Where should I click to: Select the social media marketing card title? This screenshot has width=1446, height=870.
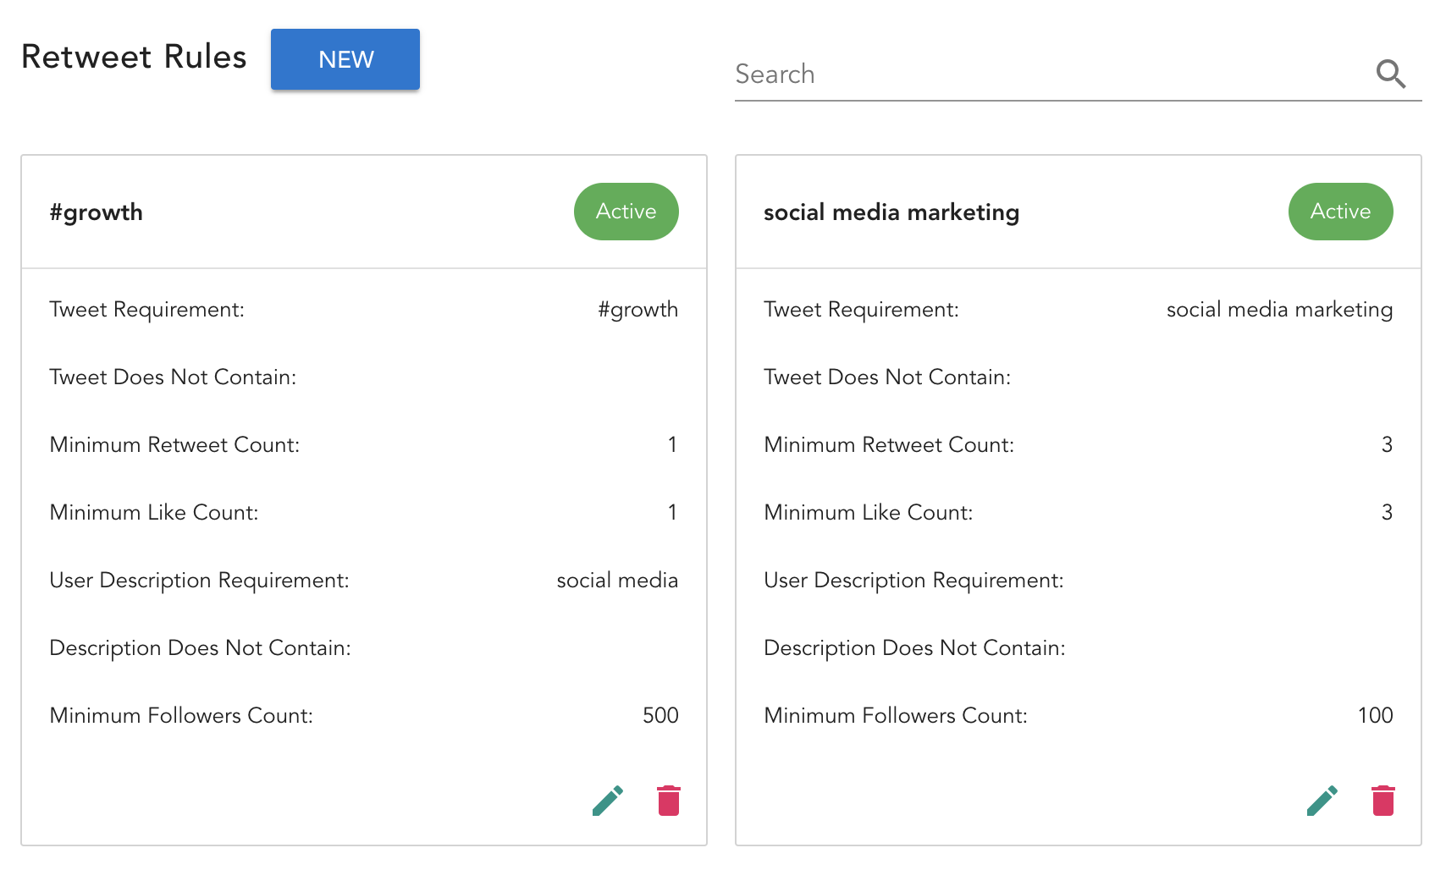(x=891, y=212)
